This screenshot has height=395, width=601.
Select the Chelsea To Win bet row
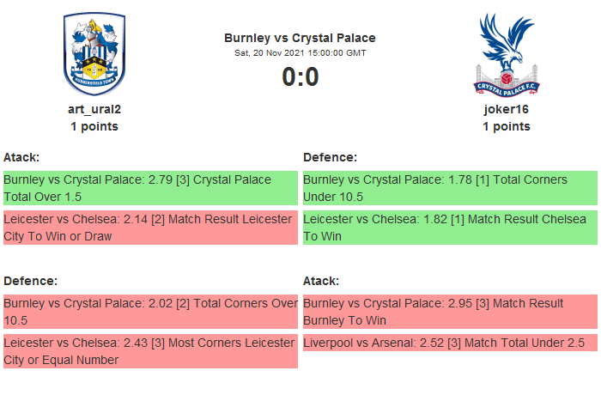click(449, 228)
